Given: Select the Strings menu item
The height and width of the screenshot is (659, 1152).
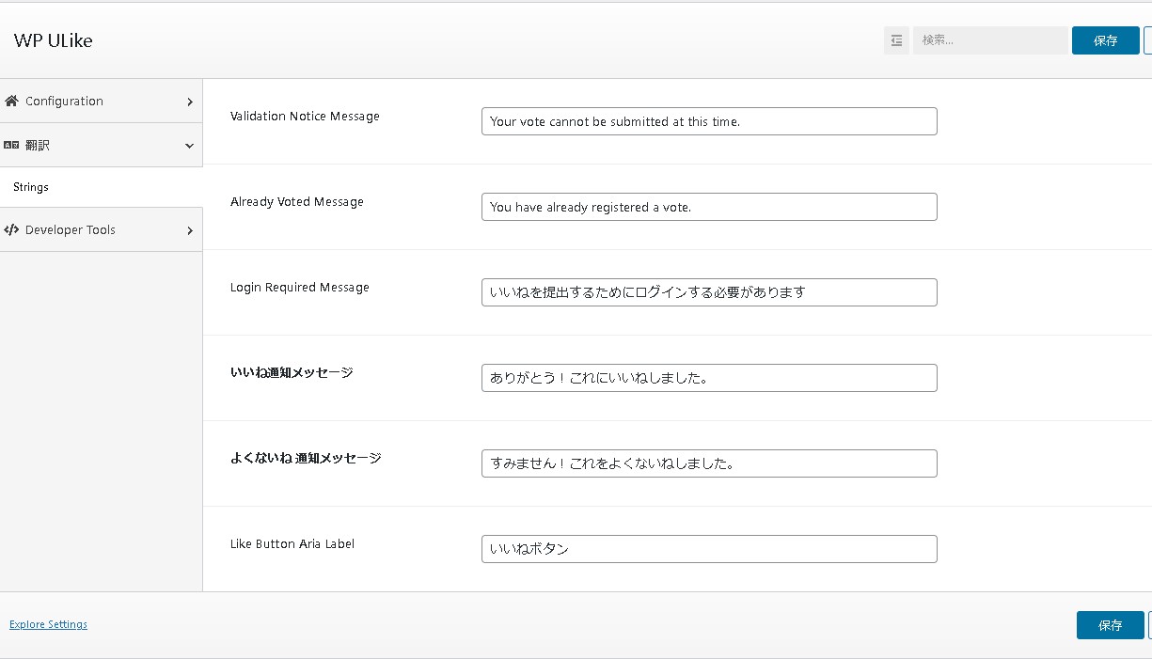Looking at the screenshot, I should click(x=30, y=187).
